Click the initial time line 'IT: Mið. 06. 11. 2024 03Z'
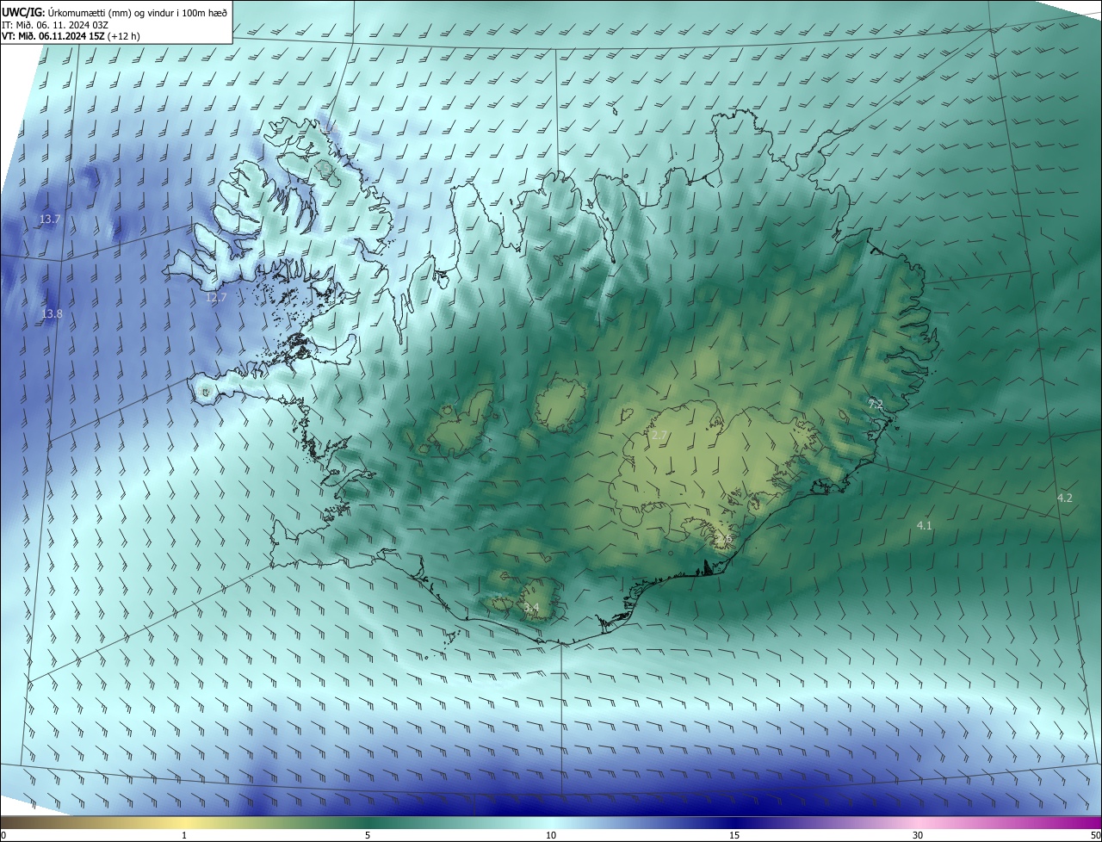The height and width of the screenshot is (842, 1102). [54, 25]
